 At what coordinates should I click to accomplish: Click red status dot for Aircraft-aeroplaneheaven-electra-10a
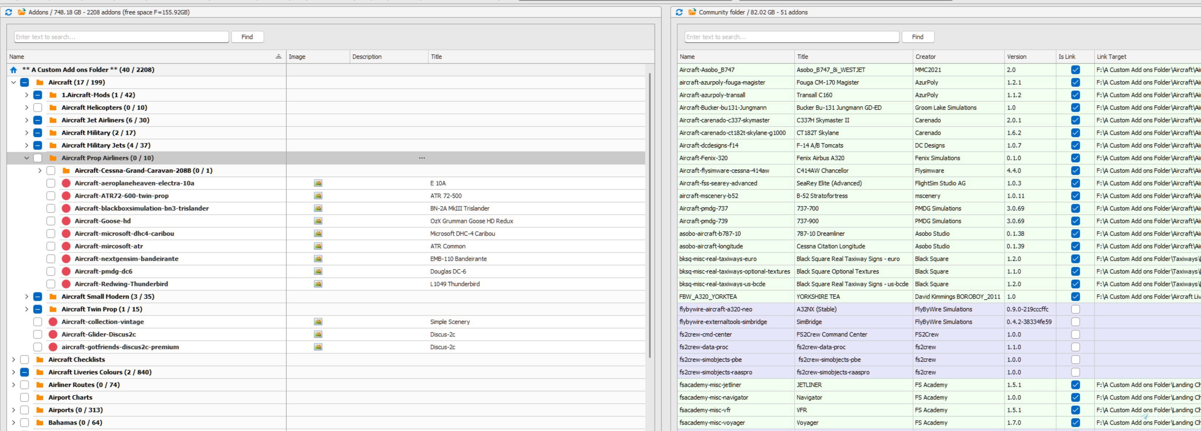pos(66,183)
